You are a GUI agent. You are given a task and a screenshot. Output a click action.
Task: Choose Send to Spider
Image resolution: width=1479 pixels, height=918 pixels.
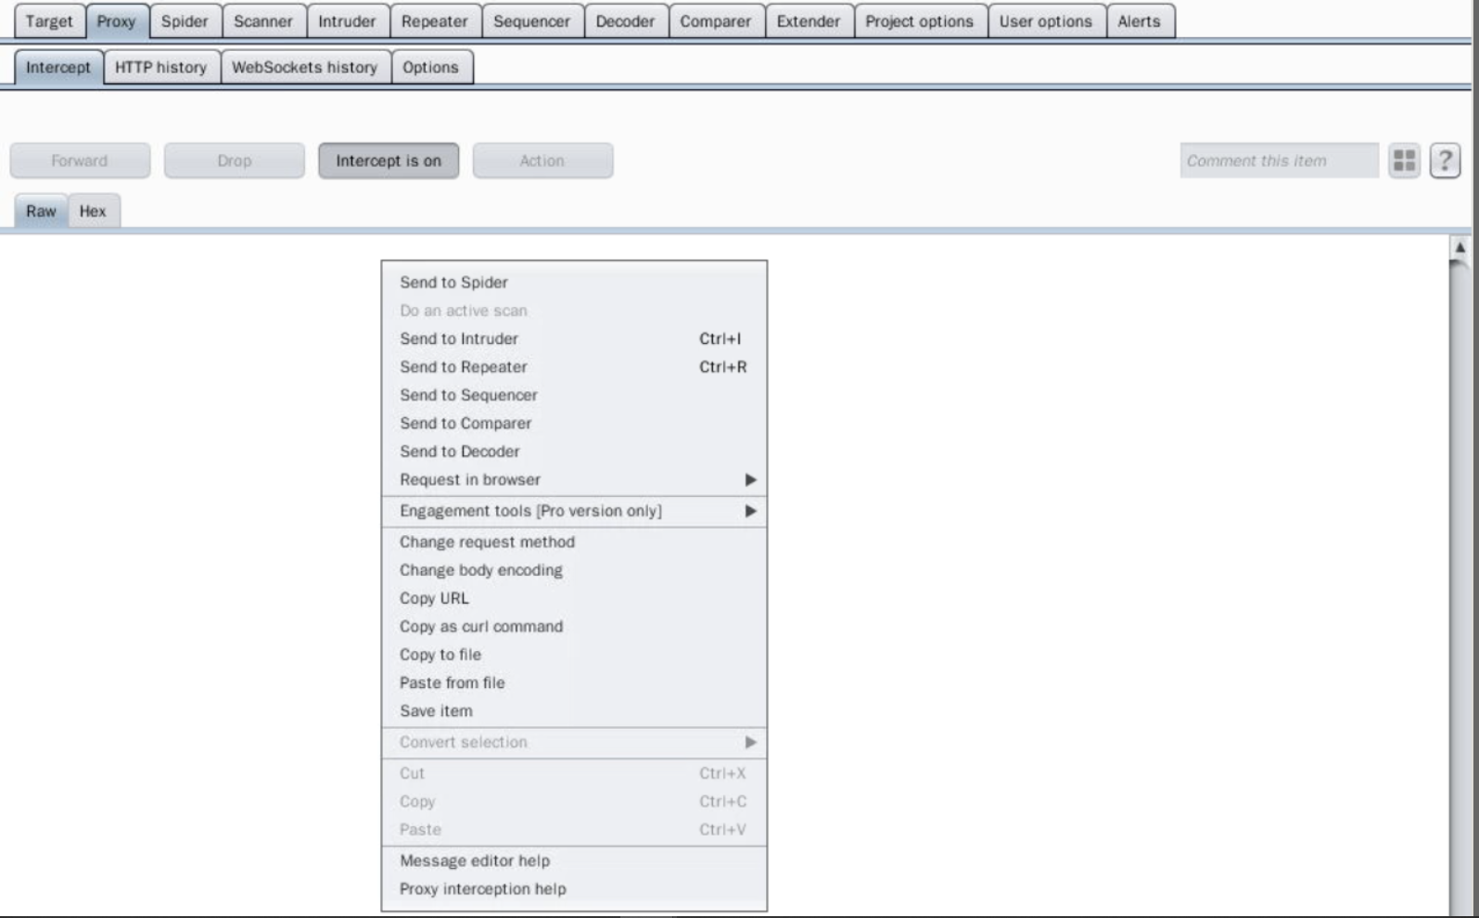click(x=574, y=282)
